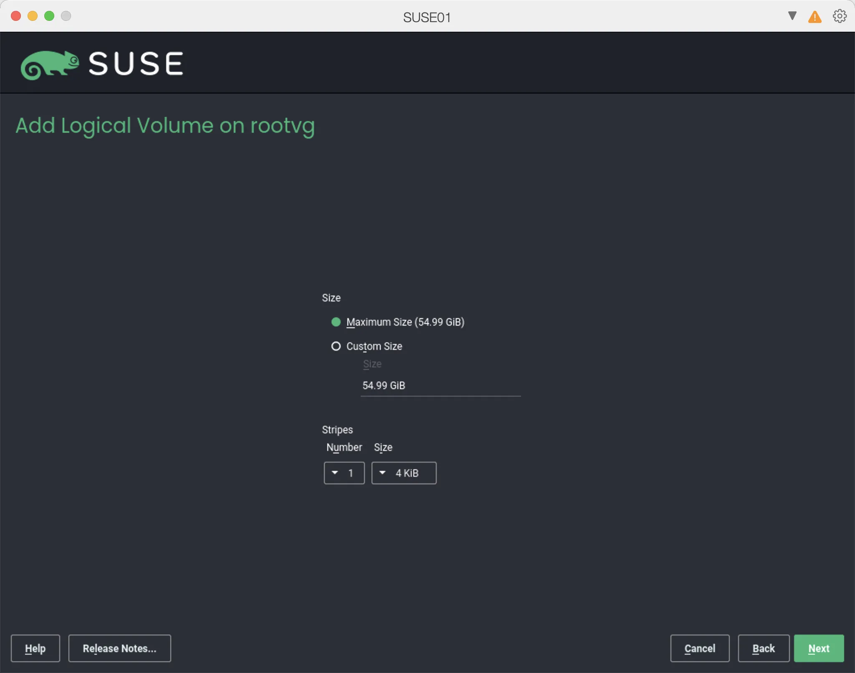Click the warning triangle in the title bar
The image size is (855, 673).
tap(814, 17)
